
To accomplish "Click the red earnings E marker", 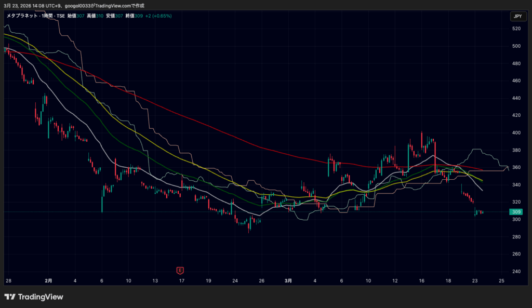I will [x=180, y=270].
